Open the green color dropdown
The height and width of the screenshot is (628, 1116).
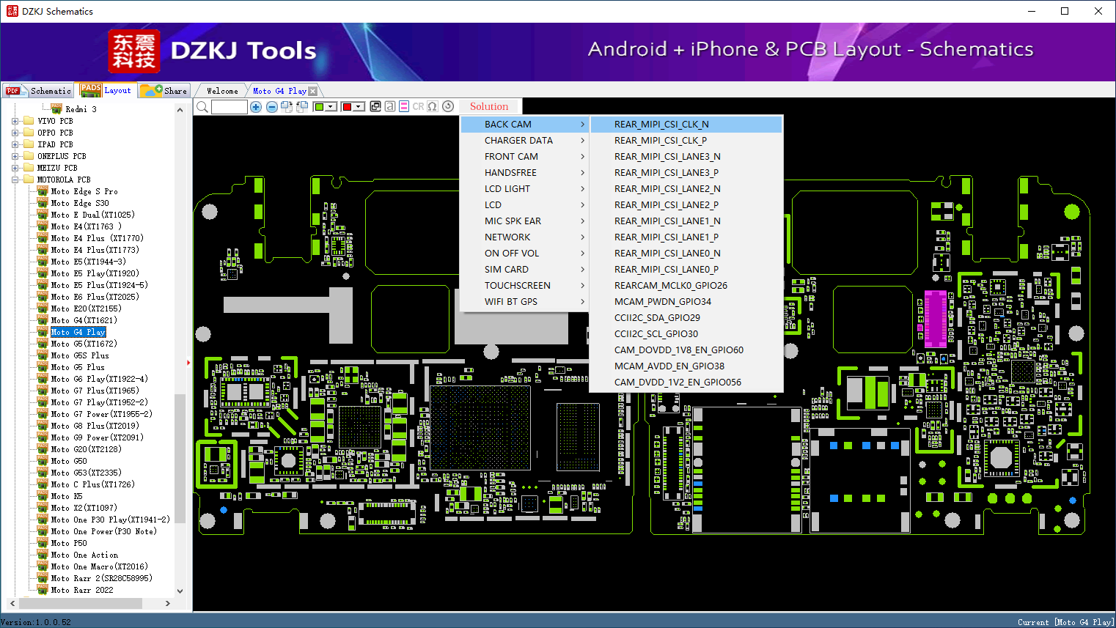(331, 107)
